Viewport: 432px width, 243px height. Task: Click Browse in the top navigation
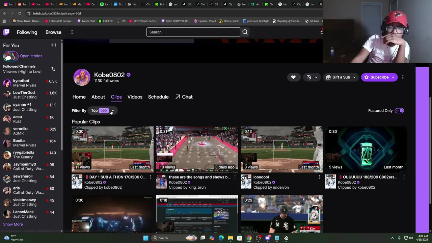(53, 32)
